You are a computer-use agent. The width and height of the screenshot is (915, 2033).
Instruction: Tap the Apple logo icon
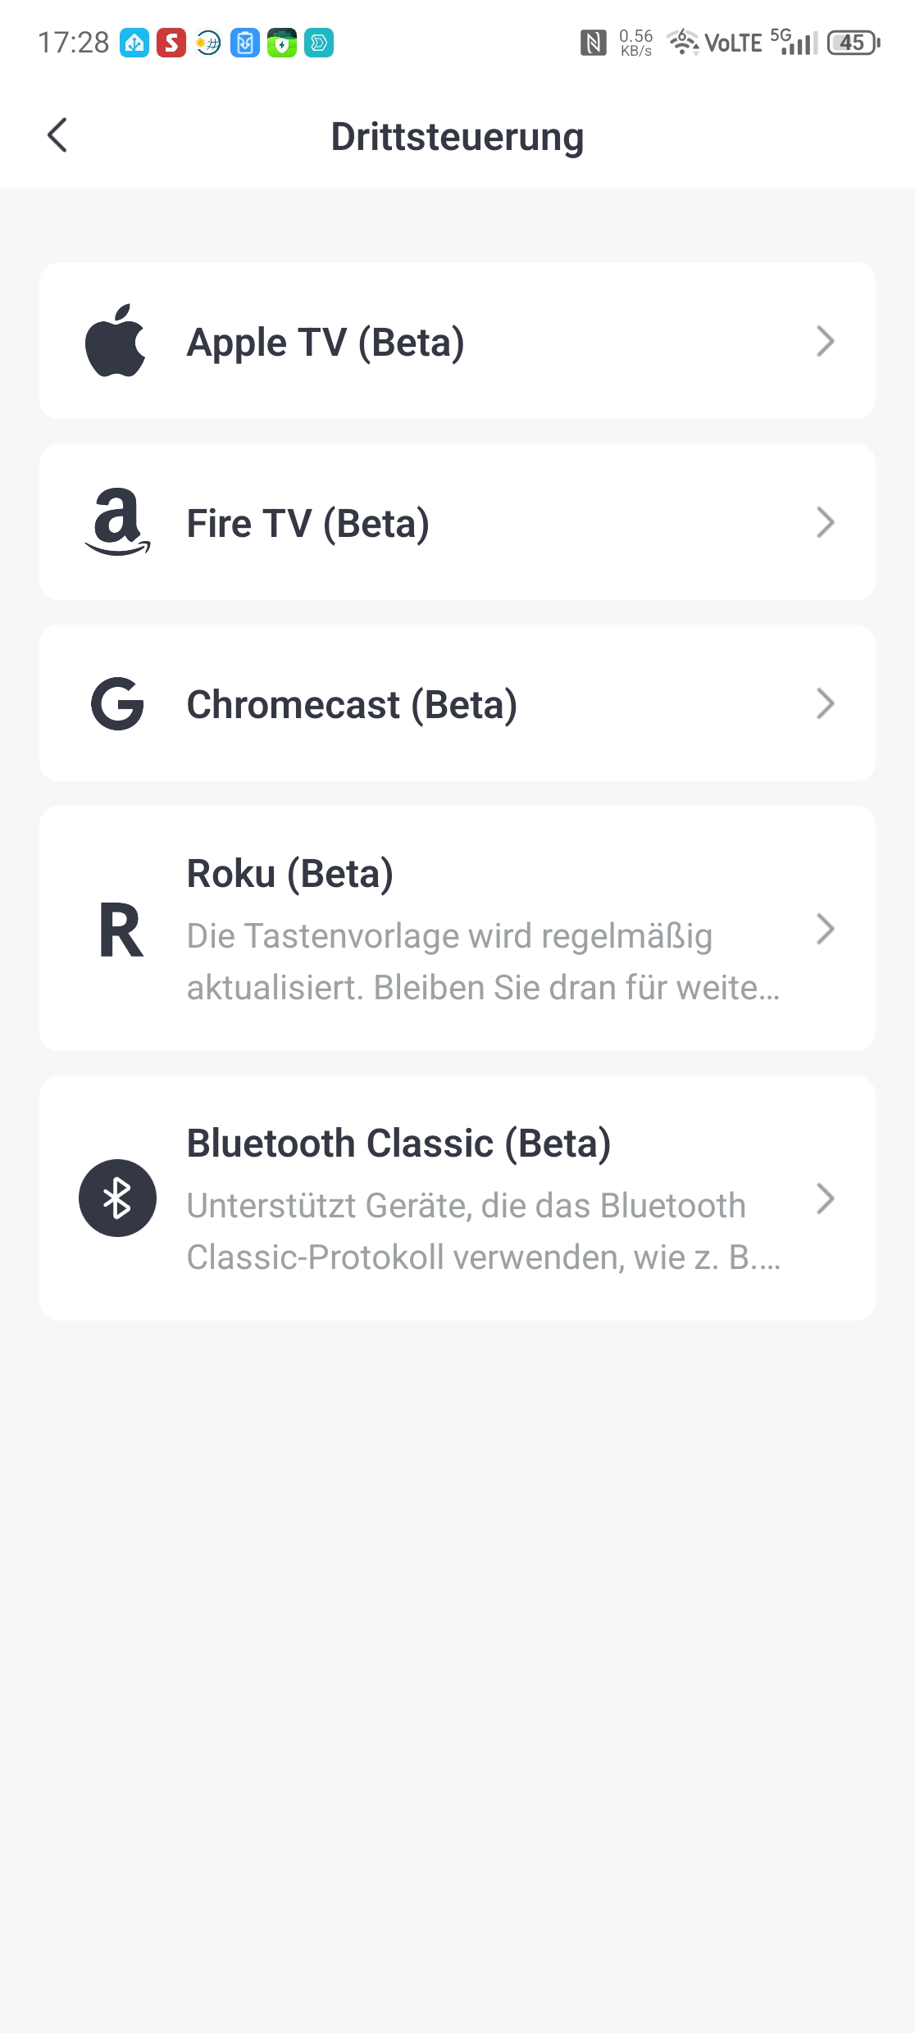point(116,341)
